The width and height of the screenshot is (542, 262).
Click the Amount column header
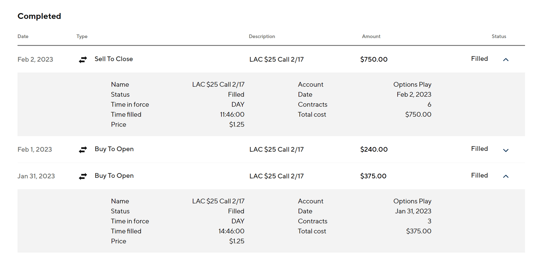coord(371,36)
